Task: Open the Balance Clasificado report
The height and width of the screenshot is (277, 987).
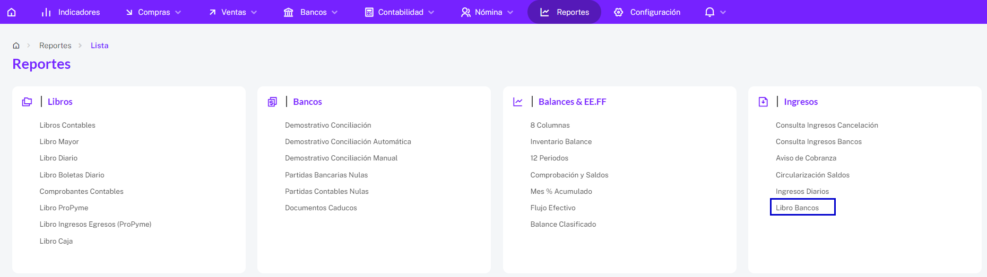Action: click(x=563, y=224)
